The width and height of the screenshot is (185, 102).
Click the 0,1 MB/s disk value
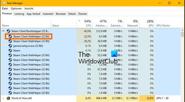(117, 98)
